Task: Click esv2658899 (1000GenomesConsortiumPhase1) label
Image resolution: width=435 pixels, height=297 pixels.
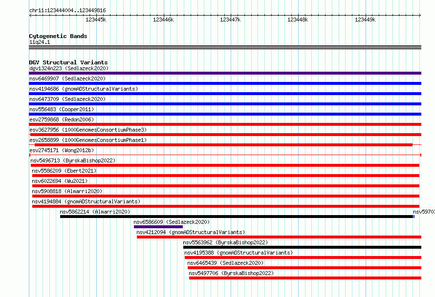Action: (88, 140)
